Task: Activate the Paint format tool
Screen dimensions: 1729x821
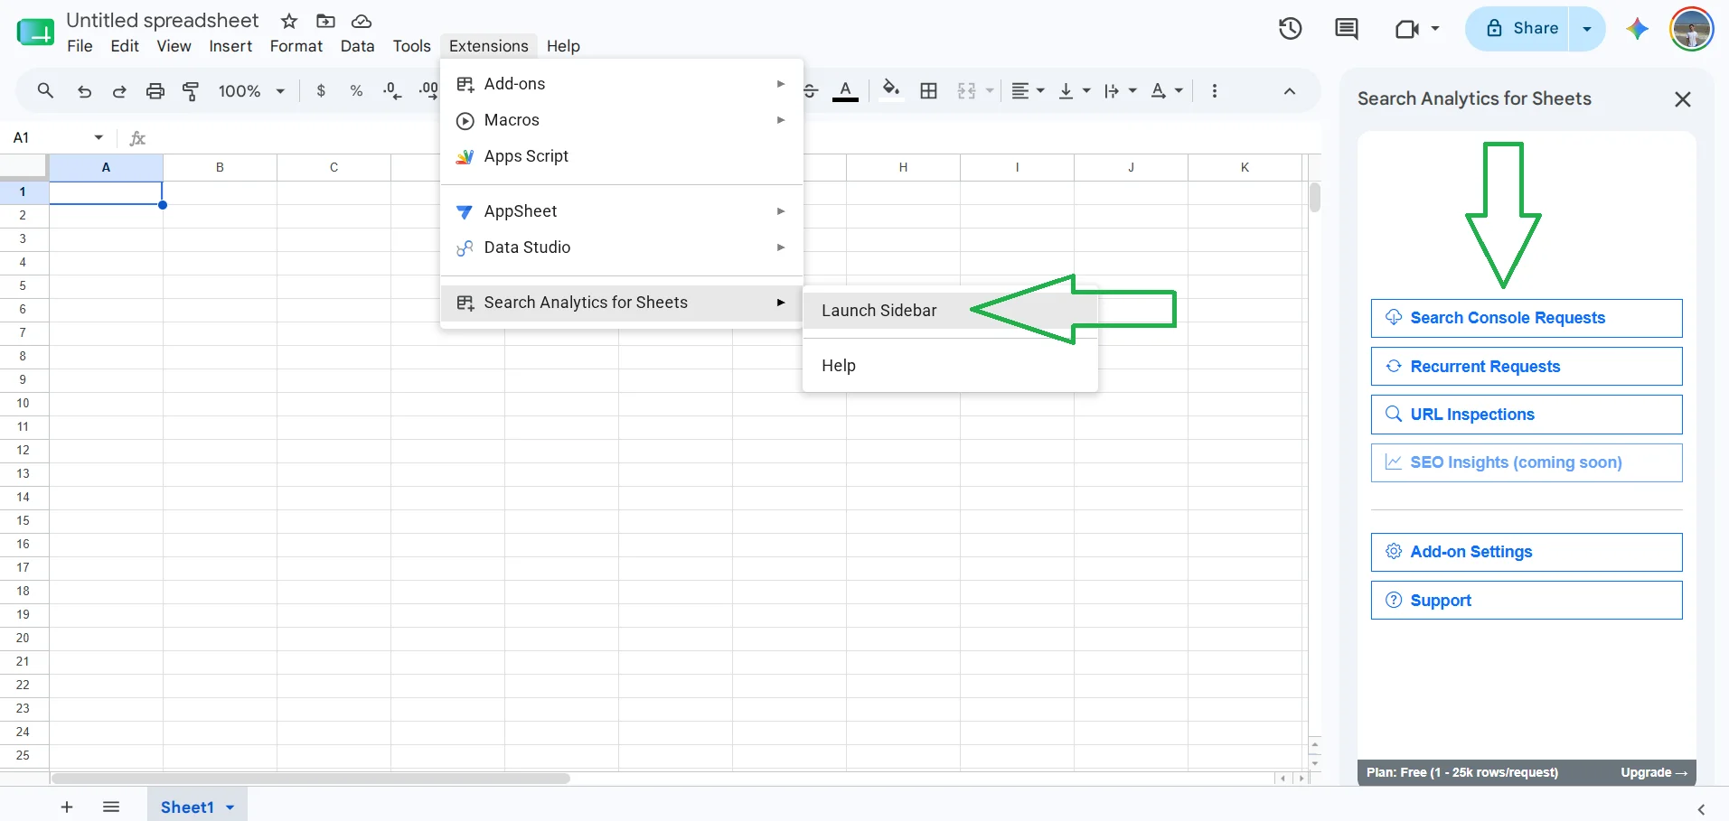Action: [191, 90]
